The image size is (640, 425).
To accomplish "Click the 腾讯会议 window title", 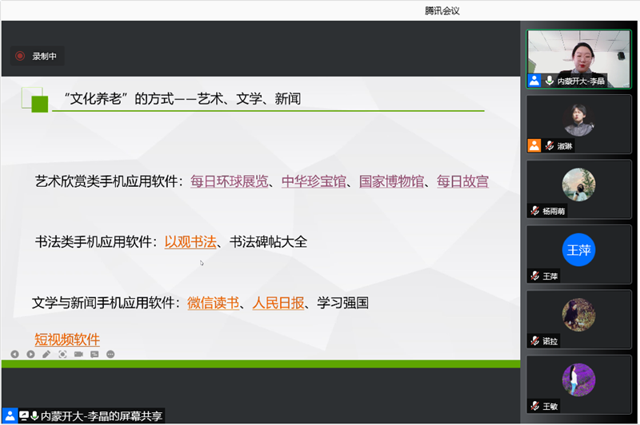I will [442, 10].
